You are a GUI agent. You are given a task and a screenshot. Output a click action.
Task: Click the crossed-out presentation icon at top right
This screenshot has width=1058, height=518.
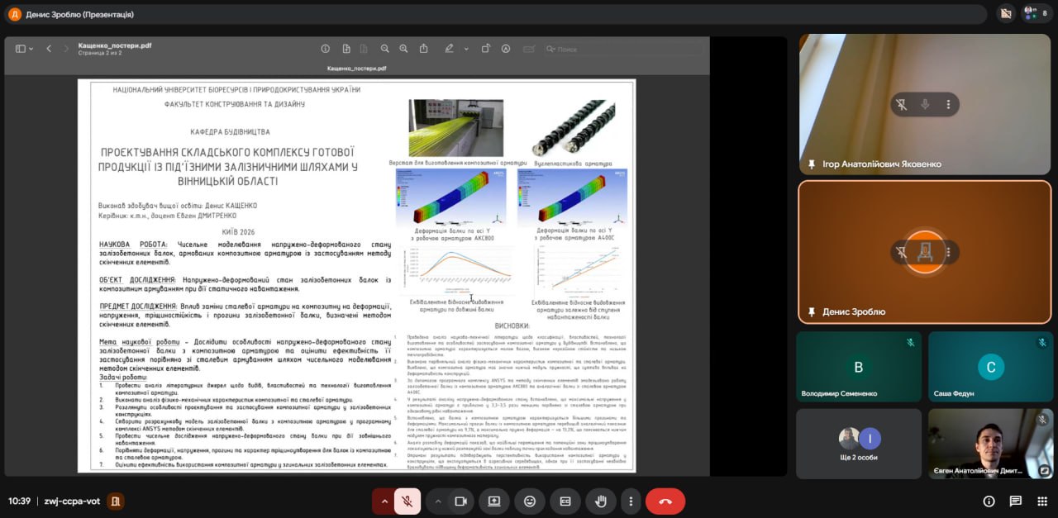coord(1005,12)
